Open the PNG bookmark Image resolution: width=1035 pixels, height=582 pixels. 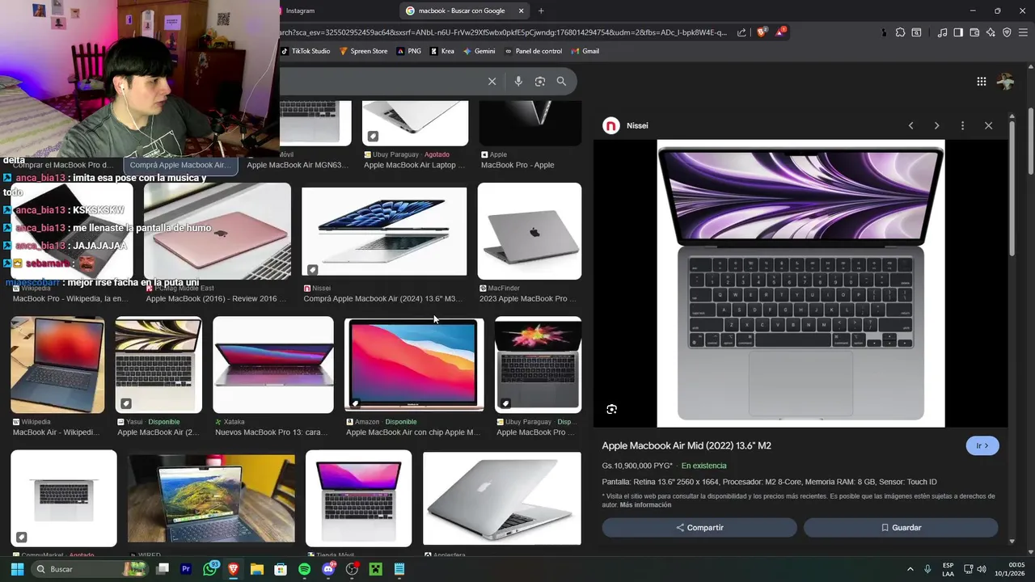[409, 51]
